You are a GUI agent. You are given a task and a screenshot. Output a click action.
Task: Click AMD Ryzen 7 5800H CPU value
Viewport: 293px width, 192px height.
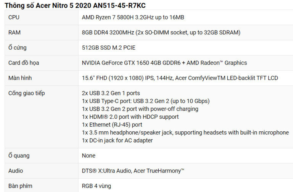133,17
